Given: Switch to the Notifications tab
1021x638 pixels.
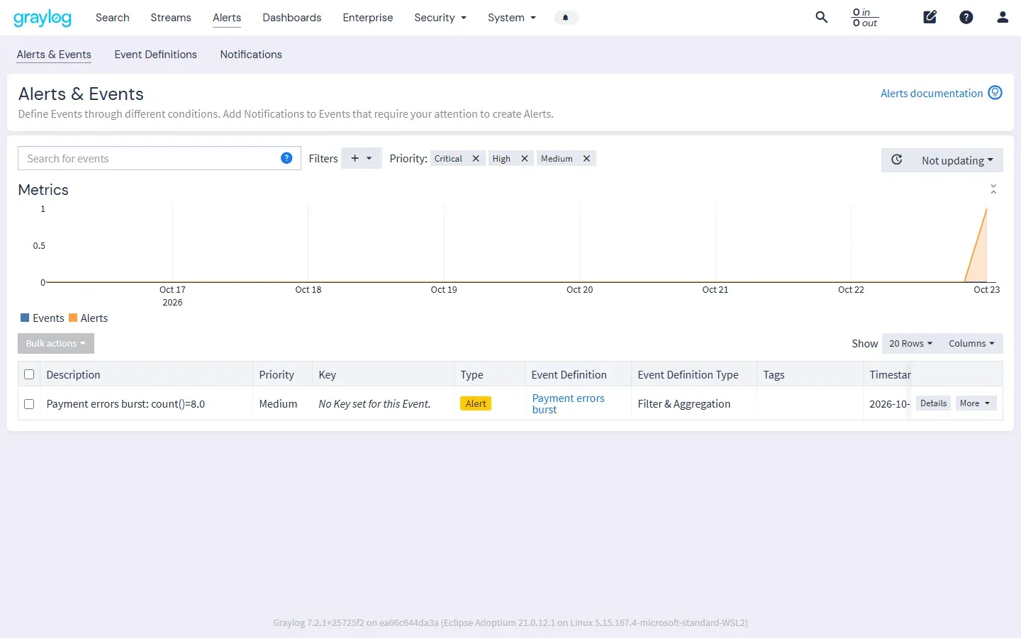Looking at the screenshot, I should (251, 55).
